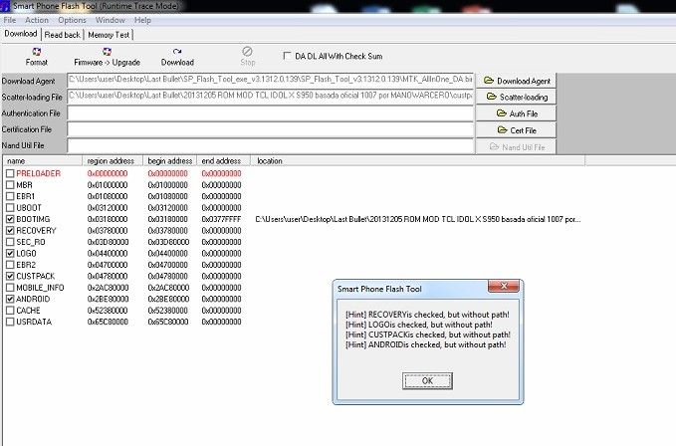The image size is (676, 446).
Task: Click begin address 0x04780000 in CUSTPACK row
Action: 167,276
